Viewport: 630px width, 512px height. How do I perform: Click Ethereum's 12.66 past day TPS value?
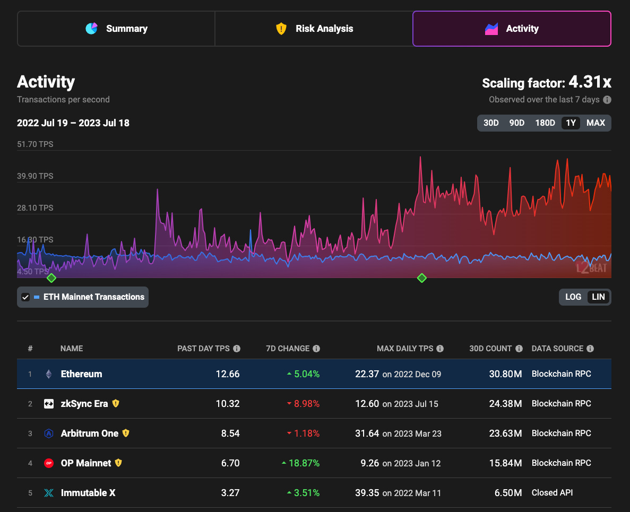click(227, 374)
